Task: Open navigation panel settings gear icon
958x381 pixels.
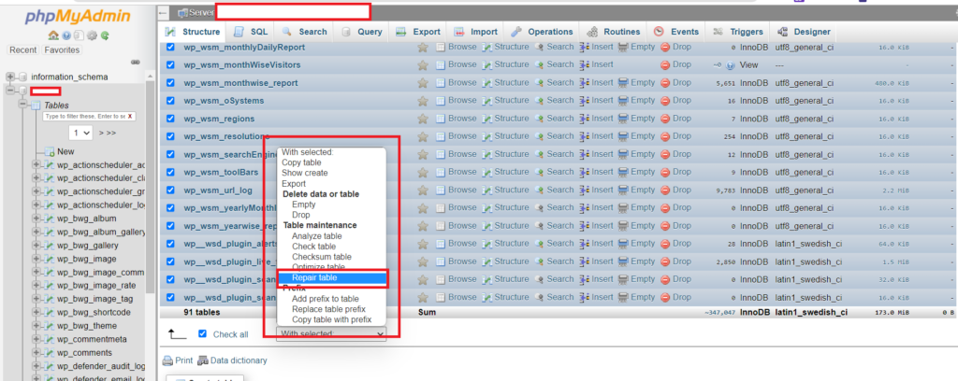Action: coord(92,35)
